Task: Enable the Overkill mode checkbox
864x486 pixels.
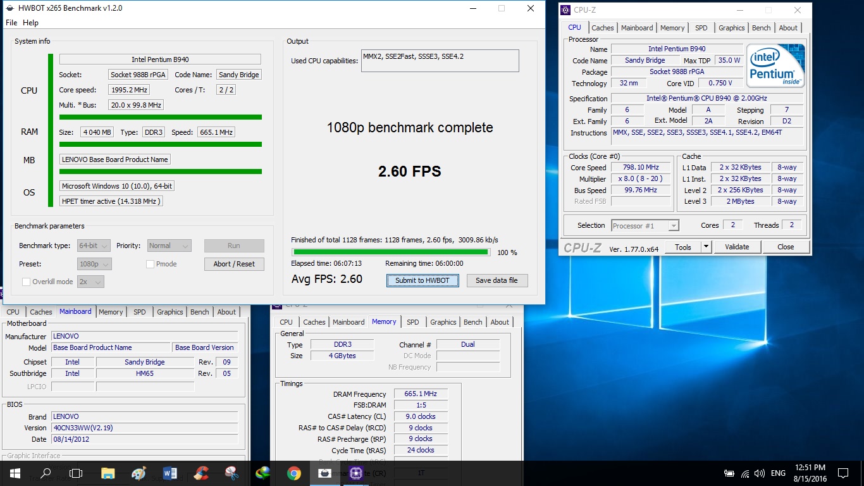Action: pos(26,282)
